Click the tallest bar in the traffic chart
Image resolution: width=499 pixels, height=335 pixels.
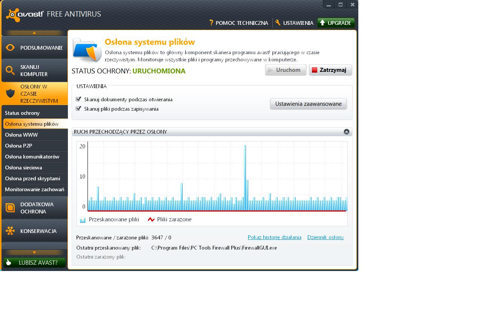245,178
